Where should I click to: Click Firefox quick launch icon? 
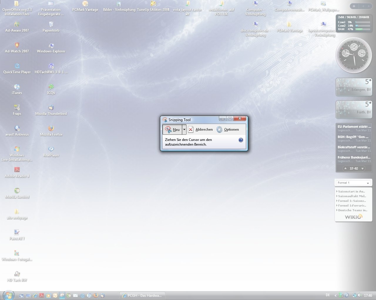(96, 296)
